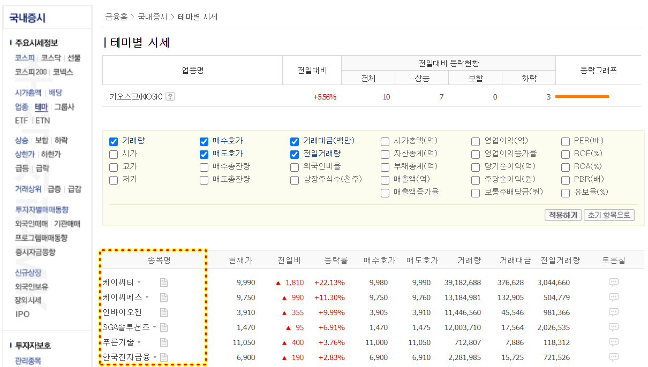The image size is (648, 367).
Task: Select 선물 in the sidebar
Action: click(x=74, y=58)
